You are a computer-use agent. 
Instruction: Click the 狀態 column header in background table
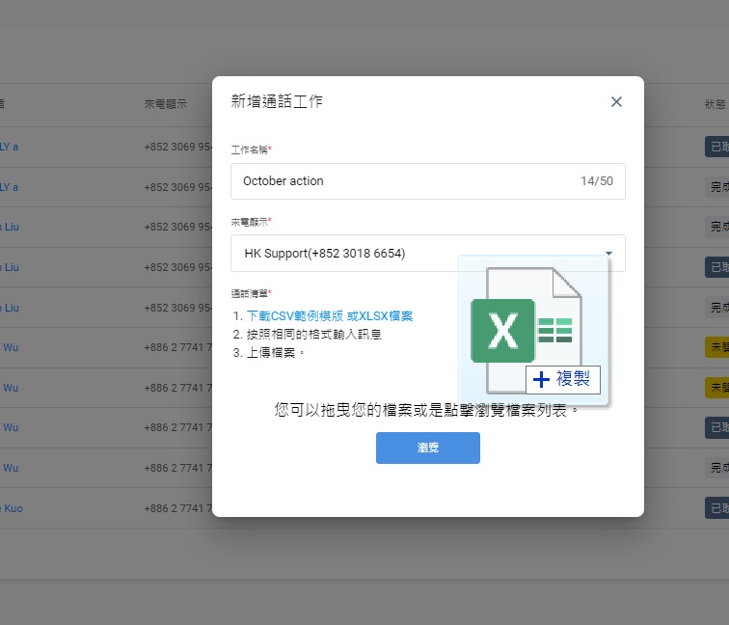pyautogui.click(x=715, y=104)
